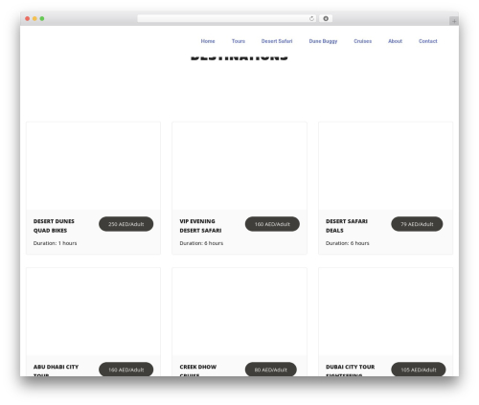Viewport: 479px width, 405px height.
Task: Open the Desert Dunes Quad Bikes title
Action: pos(54,226)
